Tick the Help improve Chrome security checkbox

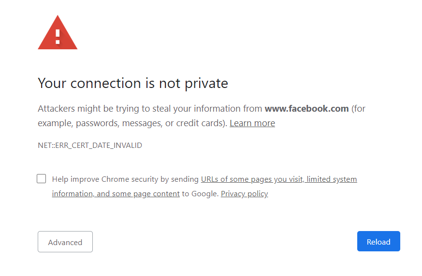tap(42, 179)
